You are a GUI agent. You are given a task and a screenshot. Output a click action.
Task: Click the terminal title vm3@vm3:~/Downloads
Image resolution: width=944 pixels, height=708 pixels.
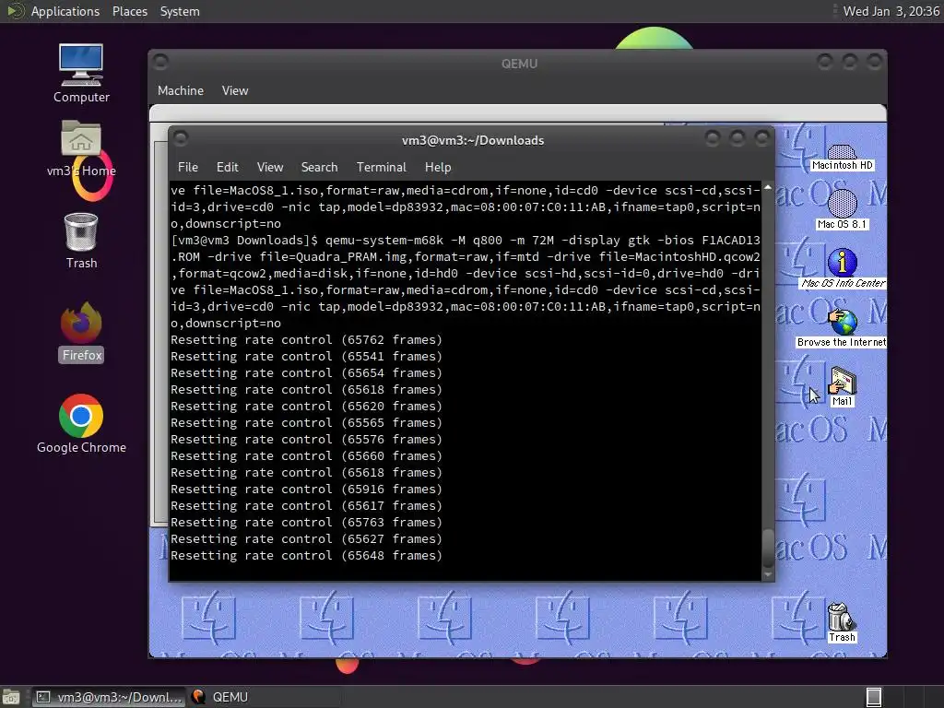click(x=473, y=140)
